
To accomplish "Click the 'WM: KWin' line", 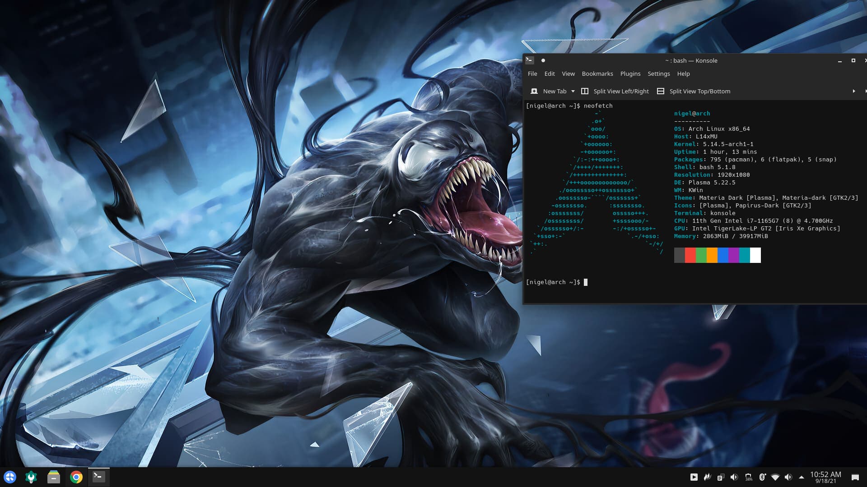I will [689, 190].
